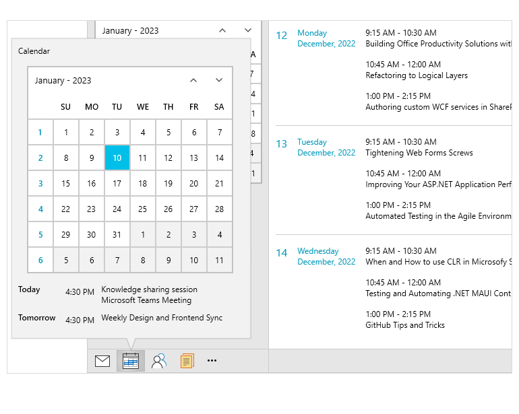Click the SU weekday header
The height and width of the screenshot is (414, 519).
pos(65,107)
